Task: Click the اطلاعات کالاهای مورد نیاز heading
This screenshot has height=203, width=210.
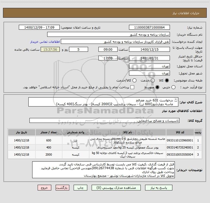Action: tap(182, 111)
